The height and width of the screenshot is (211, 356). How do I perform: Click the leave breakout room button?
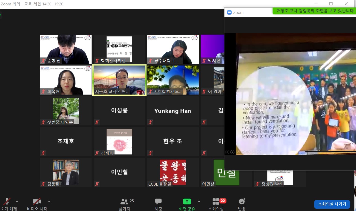(332, 204)
